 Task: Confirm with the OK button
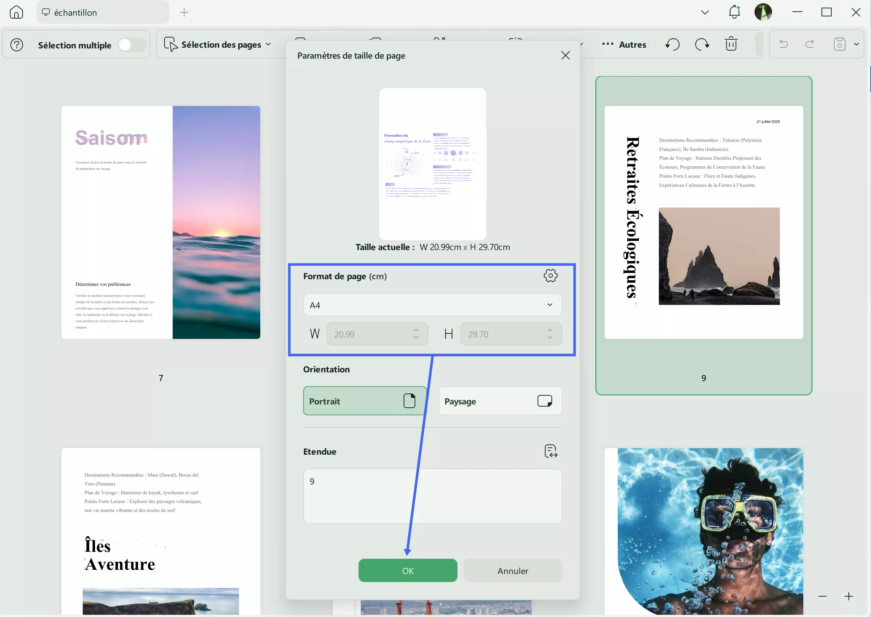tap(408, 570)
